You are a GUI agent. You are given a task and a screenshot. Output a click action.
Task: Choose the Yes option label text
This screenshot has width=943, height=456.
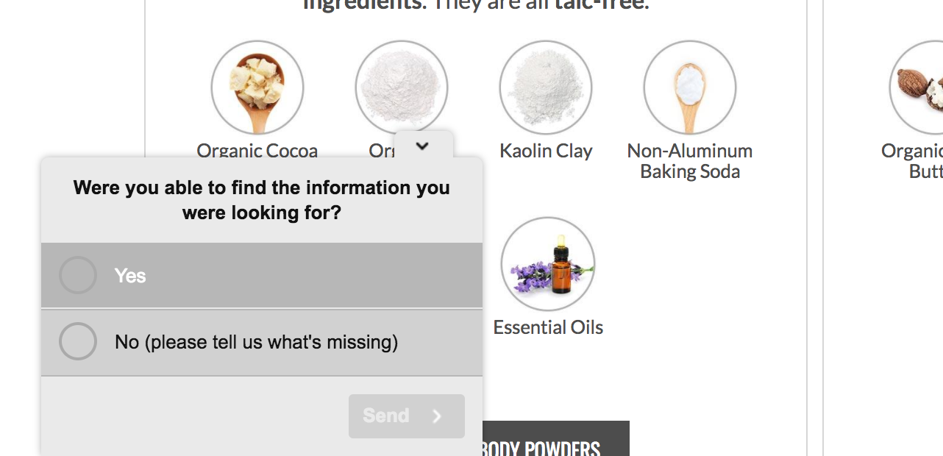click(130, 276)
